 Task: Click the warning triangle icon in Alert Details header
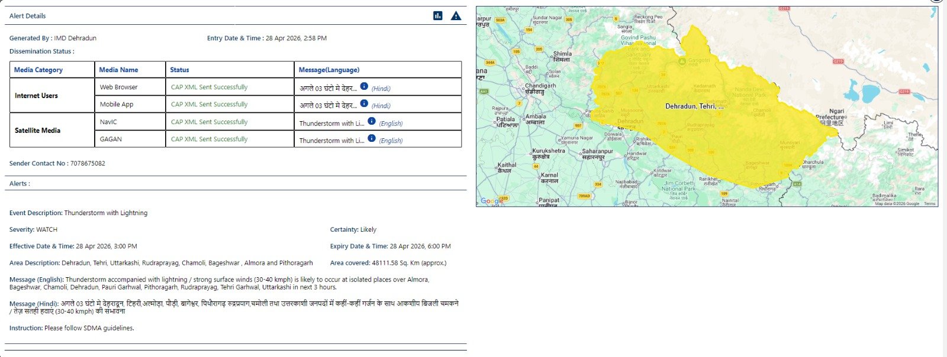click(456, 16)
